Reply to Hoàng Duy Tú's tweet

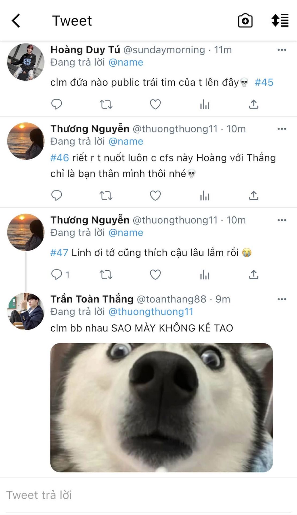tap(57, 104)
